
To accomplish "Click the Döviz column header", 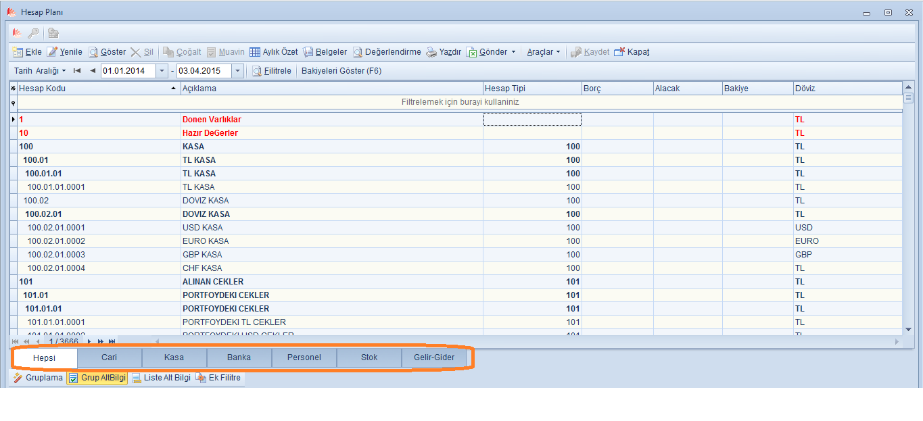I will (848, 89).
